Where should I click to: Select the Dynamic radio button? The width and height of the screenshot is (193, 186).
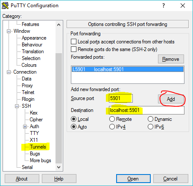(150, 119)
